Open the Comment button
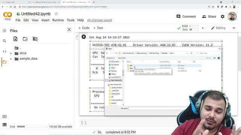Image resolution: width=241 pixels, height=135 pixels. pos(186,16)
